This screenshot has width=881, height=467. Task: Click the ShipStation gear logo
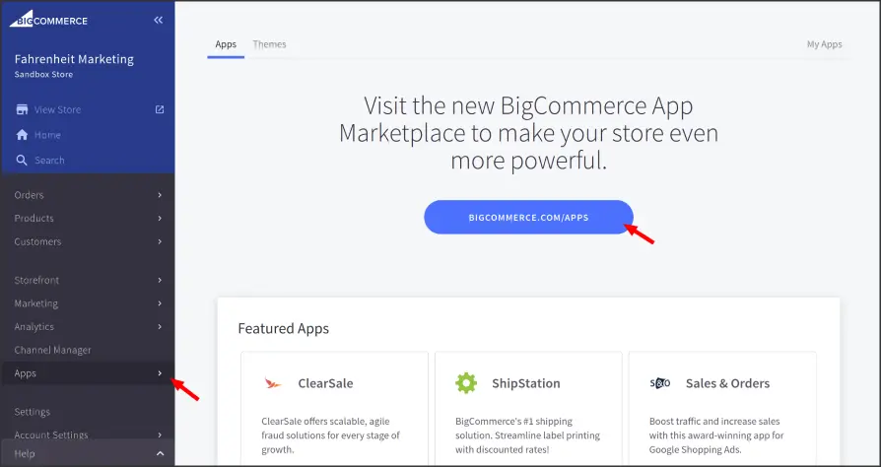coord(466,383)
